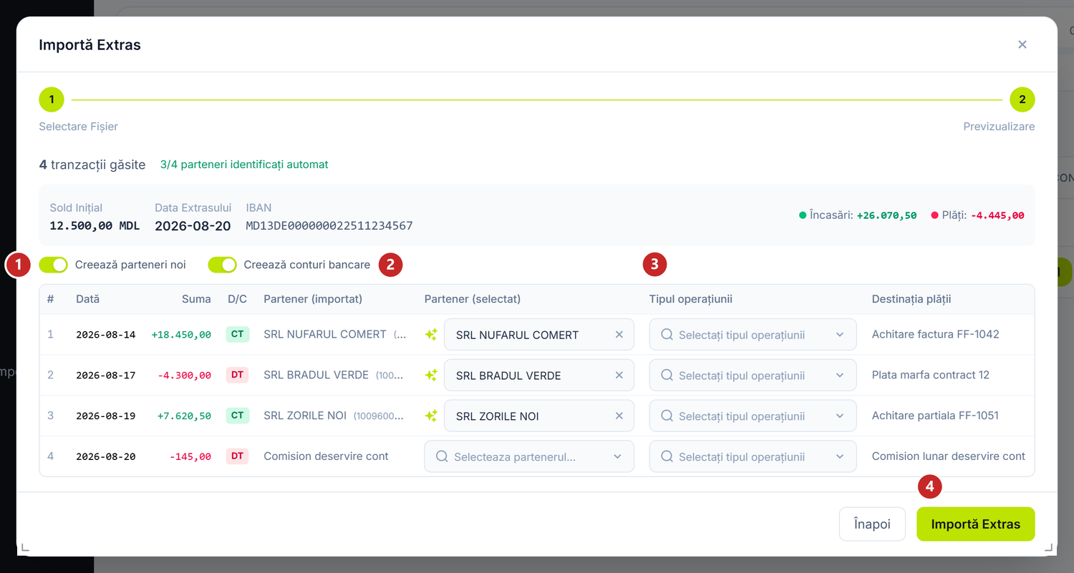Click the auto-match sparkle icon for BRADUL VERDE

point(431,375)
